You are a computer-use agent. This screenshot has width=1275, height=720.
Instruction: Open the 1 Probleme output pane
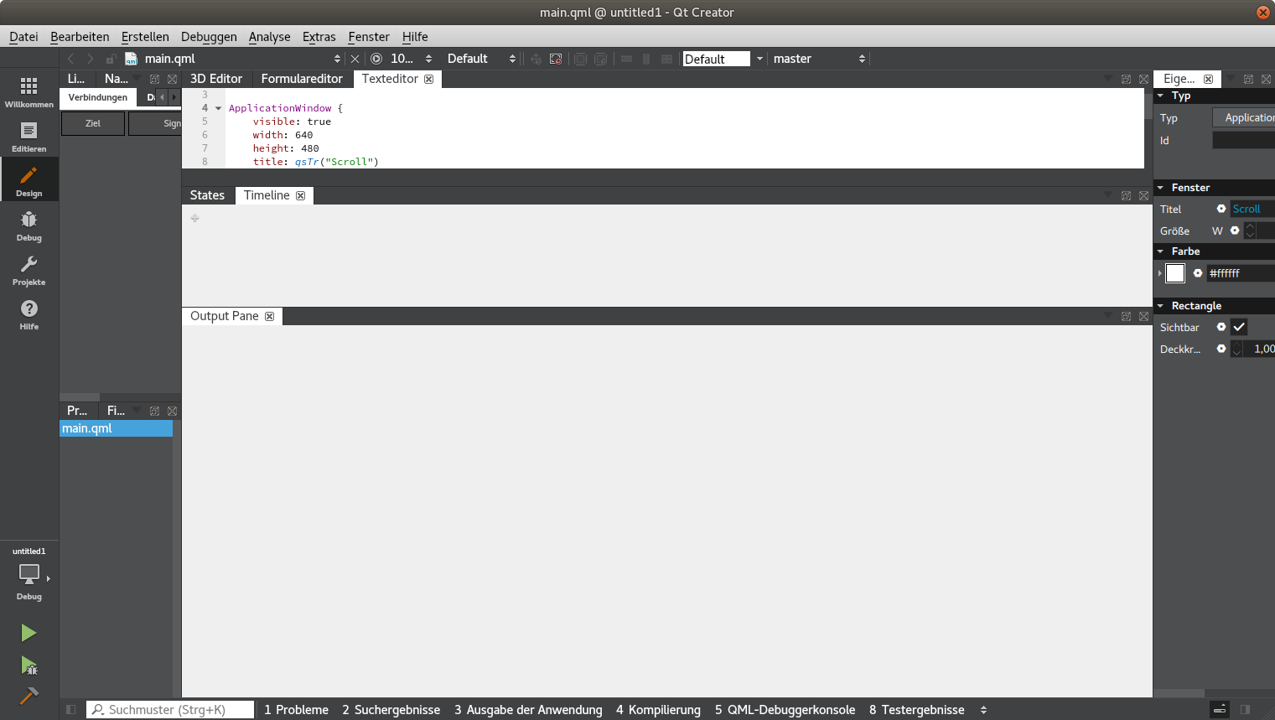296,710
